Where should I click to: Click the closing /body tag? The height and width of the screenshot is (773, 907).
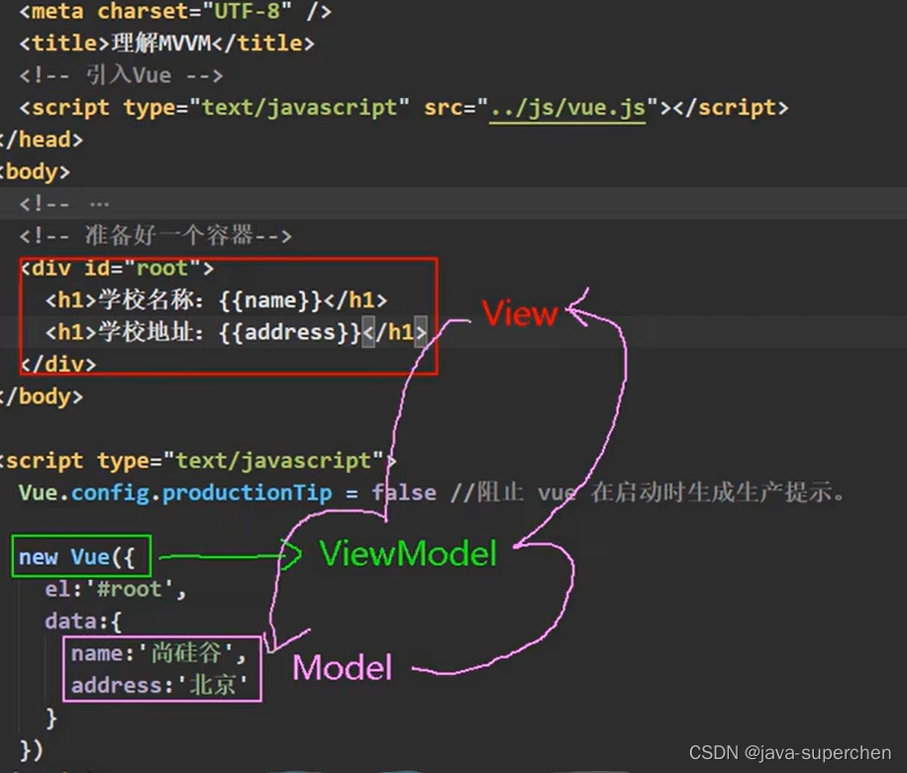pos(42,396)
